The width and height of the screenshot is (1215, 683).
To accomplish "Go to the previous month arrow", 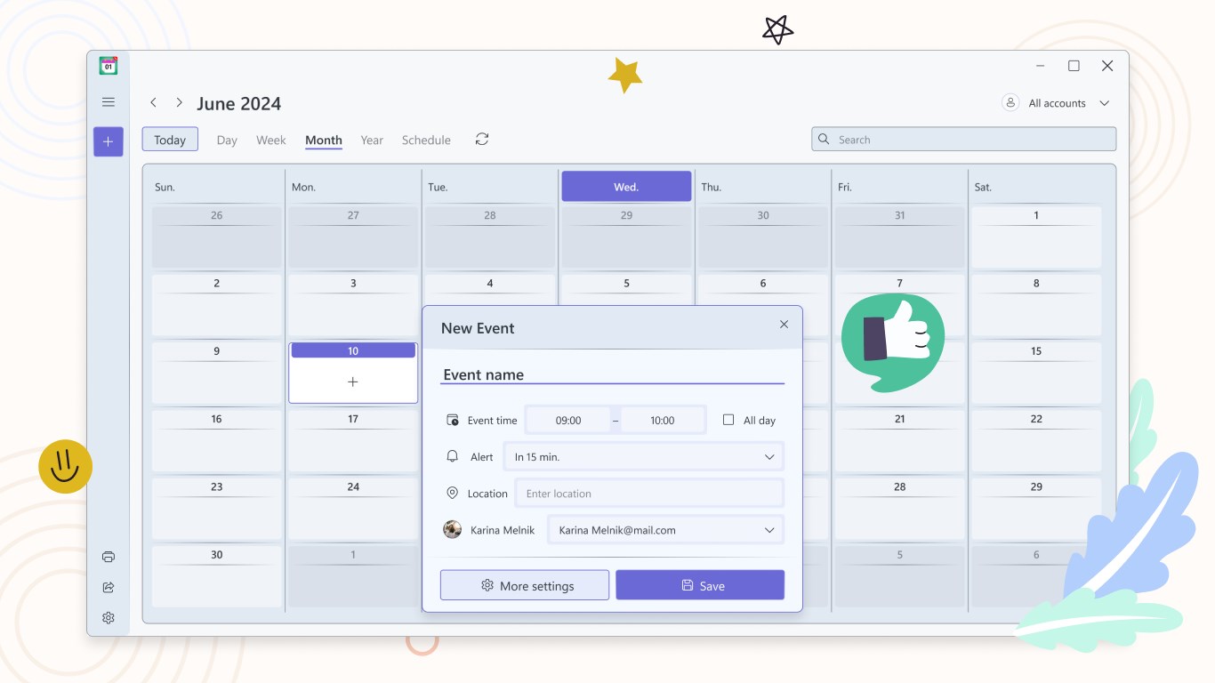I will point(153,103).
